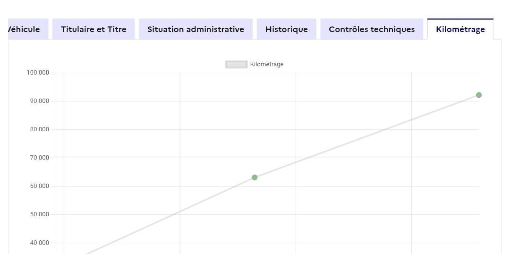Select the Contrôles techniques tab
The image size is (510, 254).
(x=372, y=29)
